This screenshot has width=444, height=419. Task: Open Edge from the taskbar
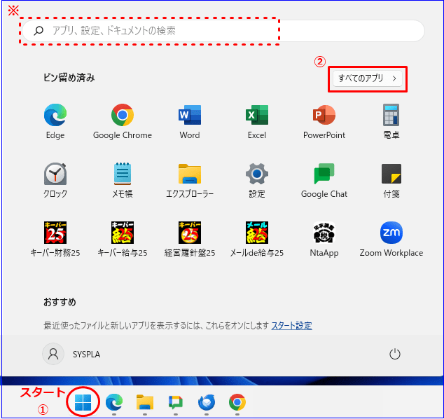114,402
